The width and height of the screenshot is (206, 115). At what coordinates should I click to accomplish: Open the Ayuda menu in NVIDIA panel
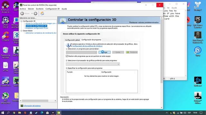(x=64, y=9)
